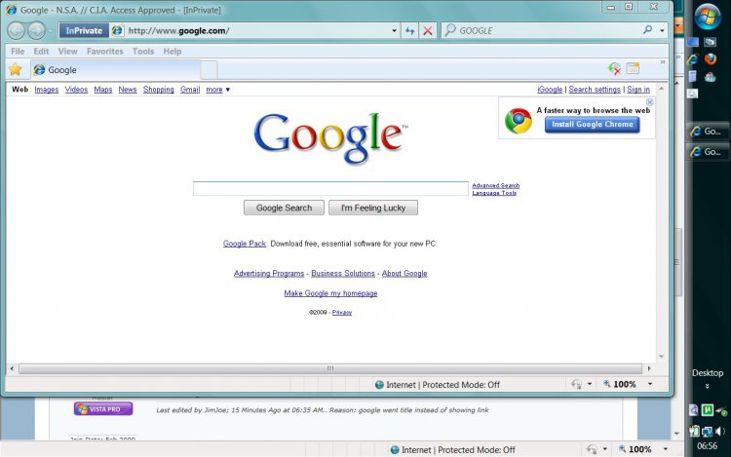The image size is (731, 457).
Task: Open the Edit menu
Action: click(41, 52)
